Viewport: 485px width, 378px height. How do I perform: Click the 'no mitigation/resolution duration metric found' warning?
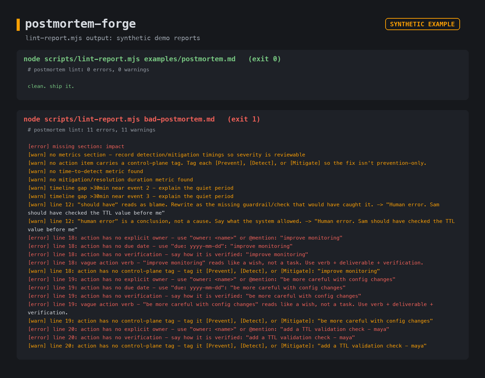tap(110, 180)
